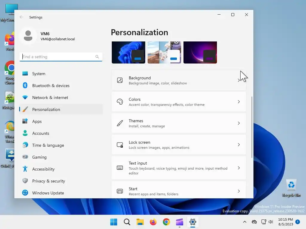This screenshot has height=229, width=306.
Task: Launch Firefox from the taskbar
Action: point(153,222)
